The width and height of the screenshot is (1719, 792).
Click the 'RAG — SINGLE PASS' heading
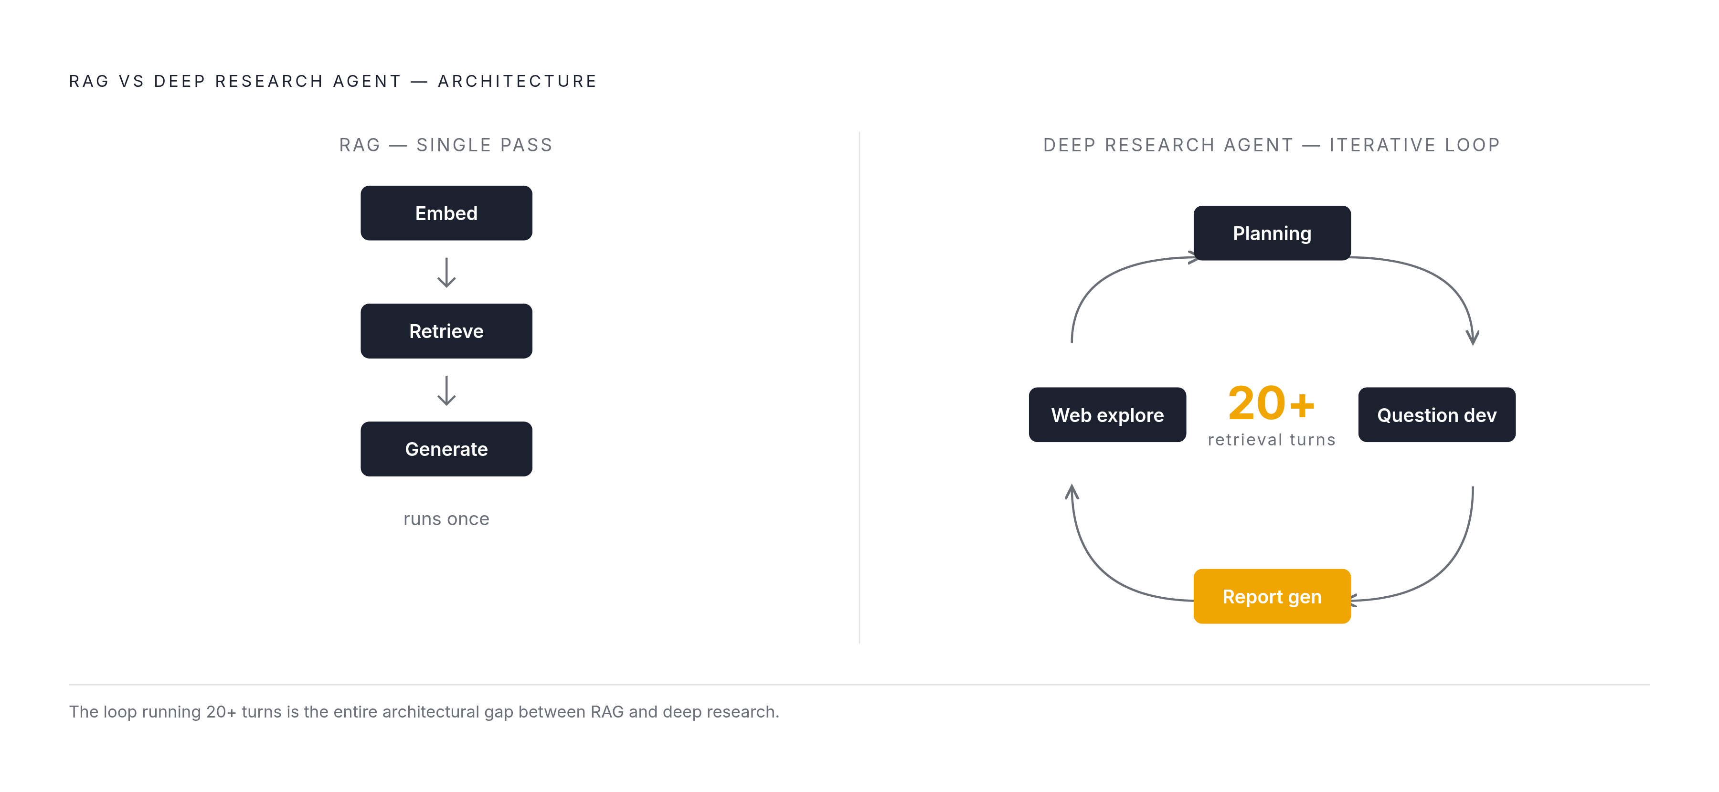point(446,145)
